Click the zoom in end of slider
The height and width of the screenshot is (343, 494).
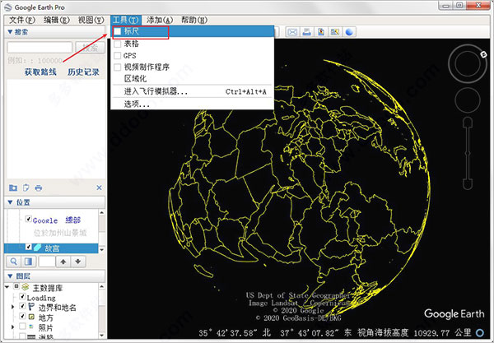coord(468,122)
